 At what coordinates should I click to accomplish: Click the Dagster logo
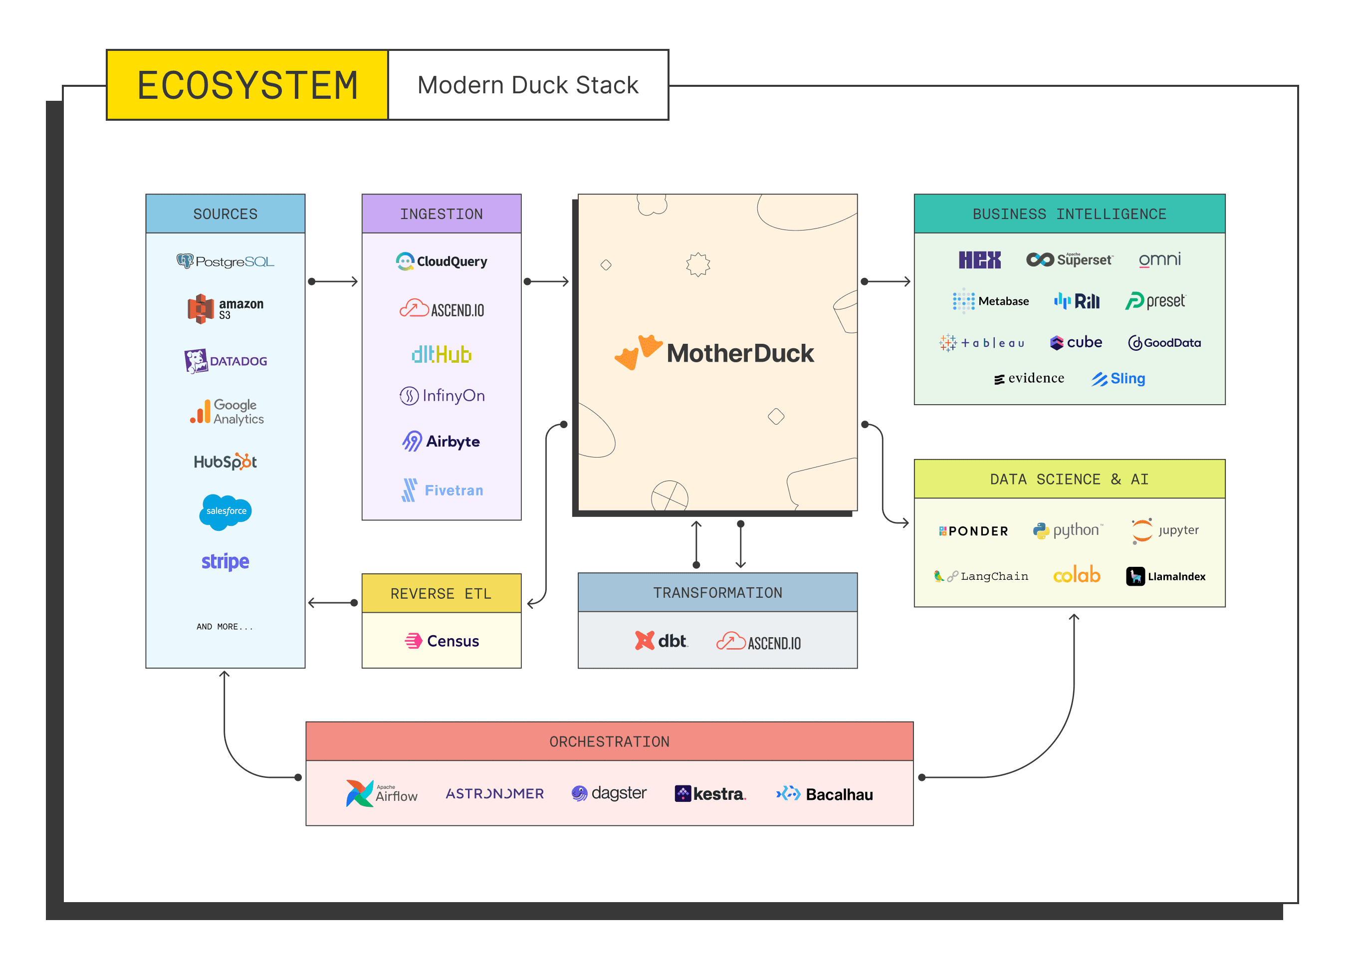[609, 793]
